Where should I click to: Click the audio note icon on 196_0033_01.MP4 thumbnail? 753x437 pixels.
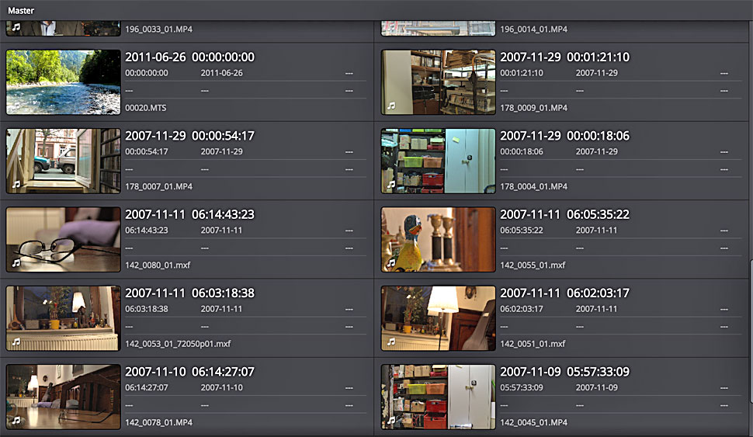(16, 27)
